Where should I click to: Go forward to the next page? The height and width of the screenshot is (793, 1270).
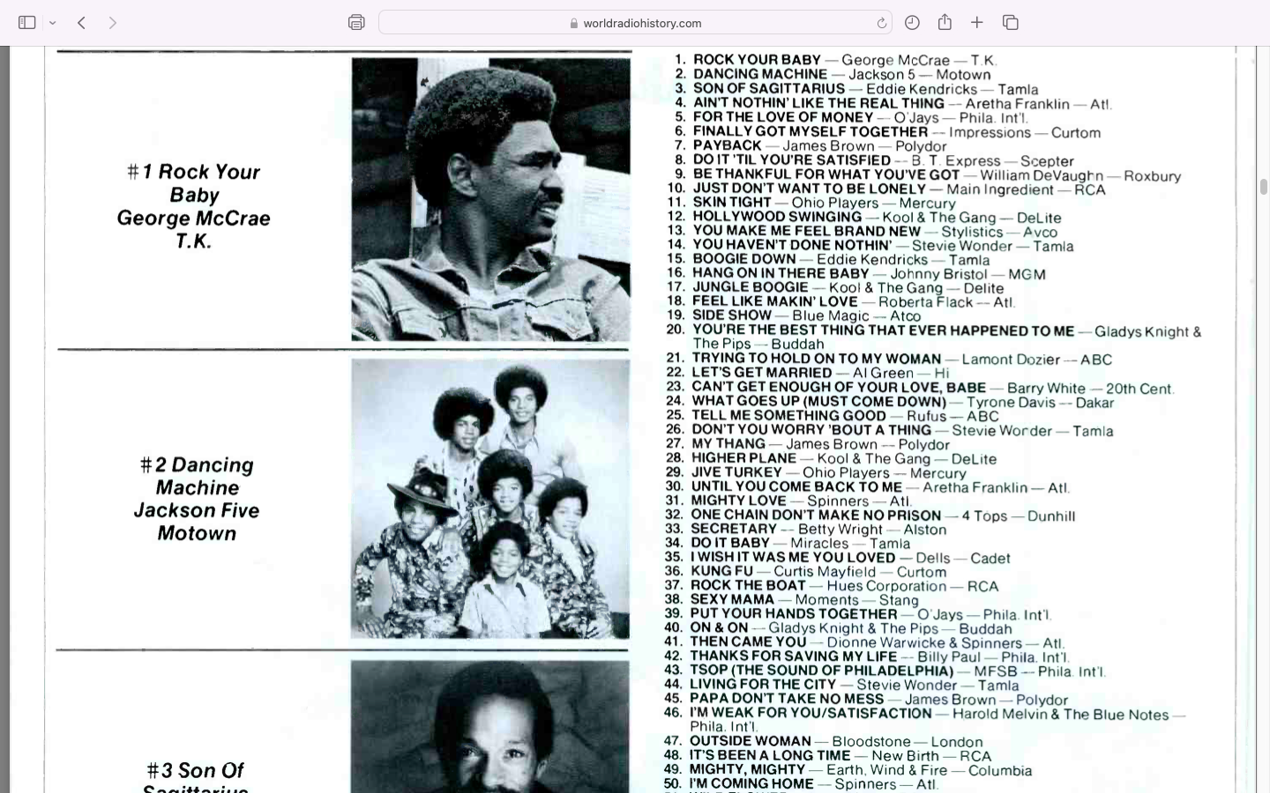coord(113,23)
